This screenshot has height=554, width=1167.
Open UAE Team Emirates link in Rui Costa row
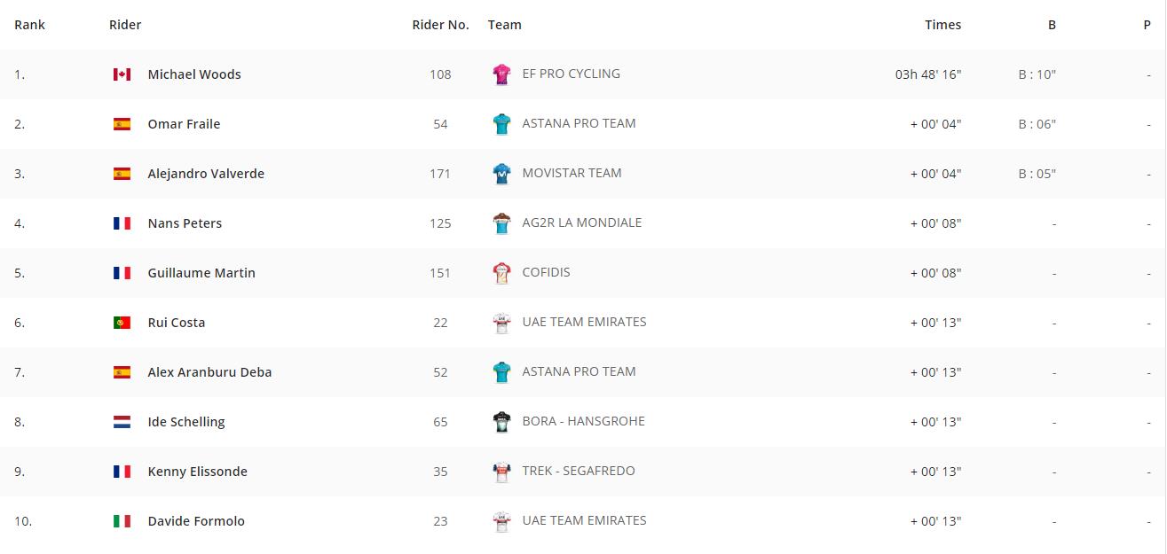pos(584,322)
